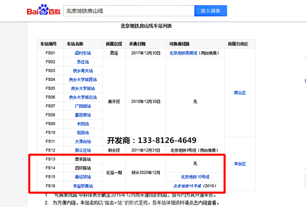Select the FS06 station code cell
The width and height of the screenshot is (306, 207).
(x=50, y=97)
